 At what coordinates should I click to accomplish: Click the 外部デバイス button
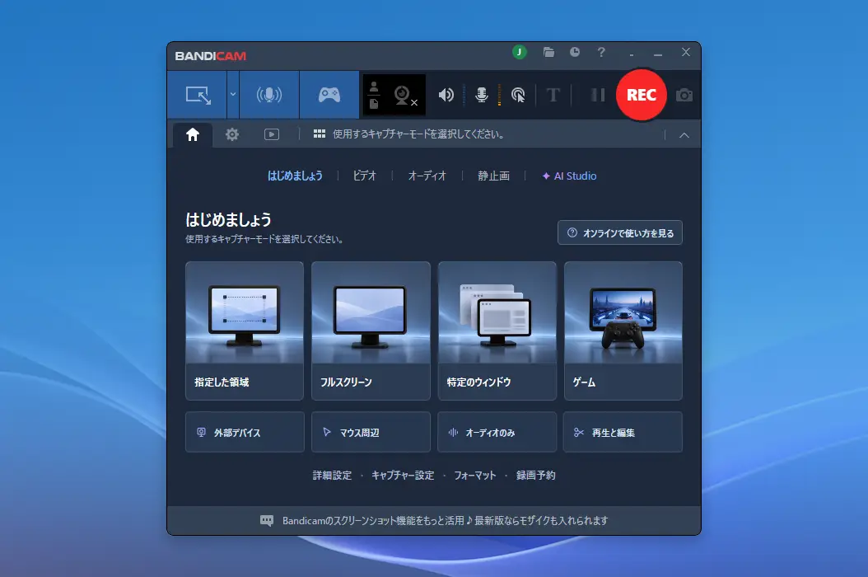pyautogui.click(x=245, y=432)
